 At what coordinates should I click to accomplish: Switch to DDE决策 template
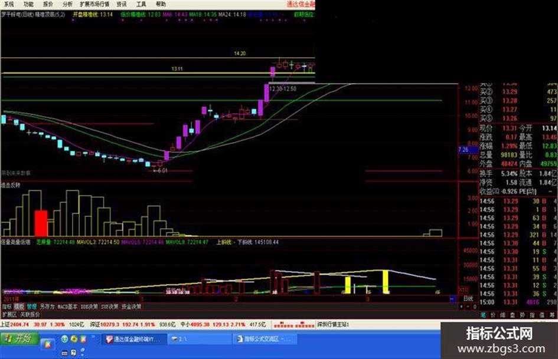(89, 307)
